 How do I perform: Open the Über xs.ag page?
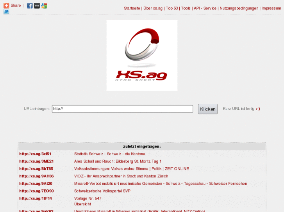tap(153, 8)
